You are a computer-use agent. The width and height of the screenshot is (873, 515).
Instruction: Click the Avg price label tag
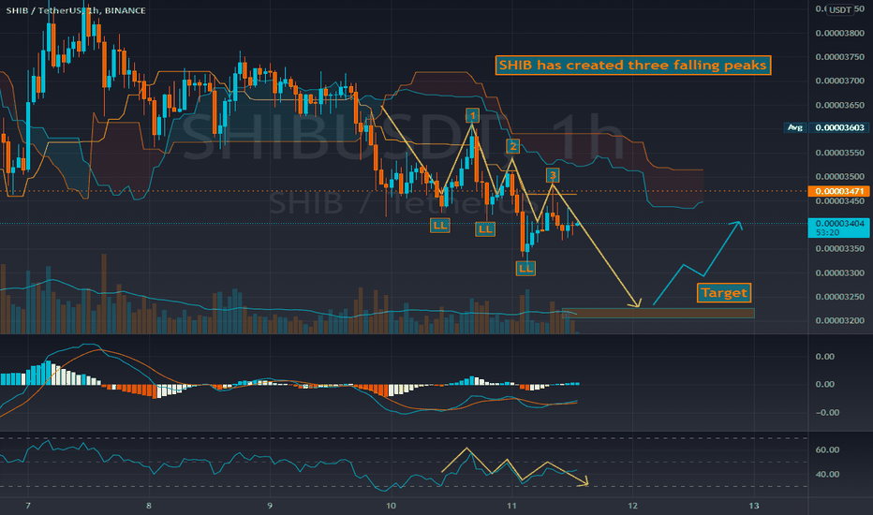coord(794,127)
